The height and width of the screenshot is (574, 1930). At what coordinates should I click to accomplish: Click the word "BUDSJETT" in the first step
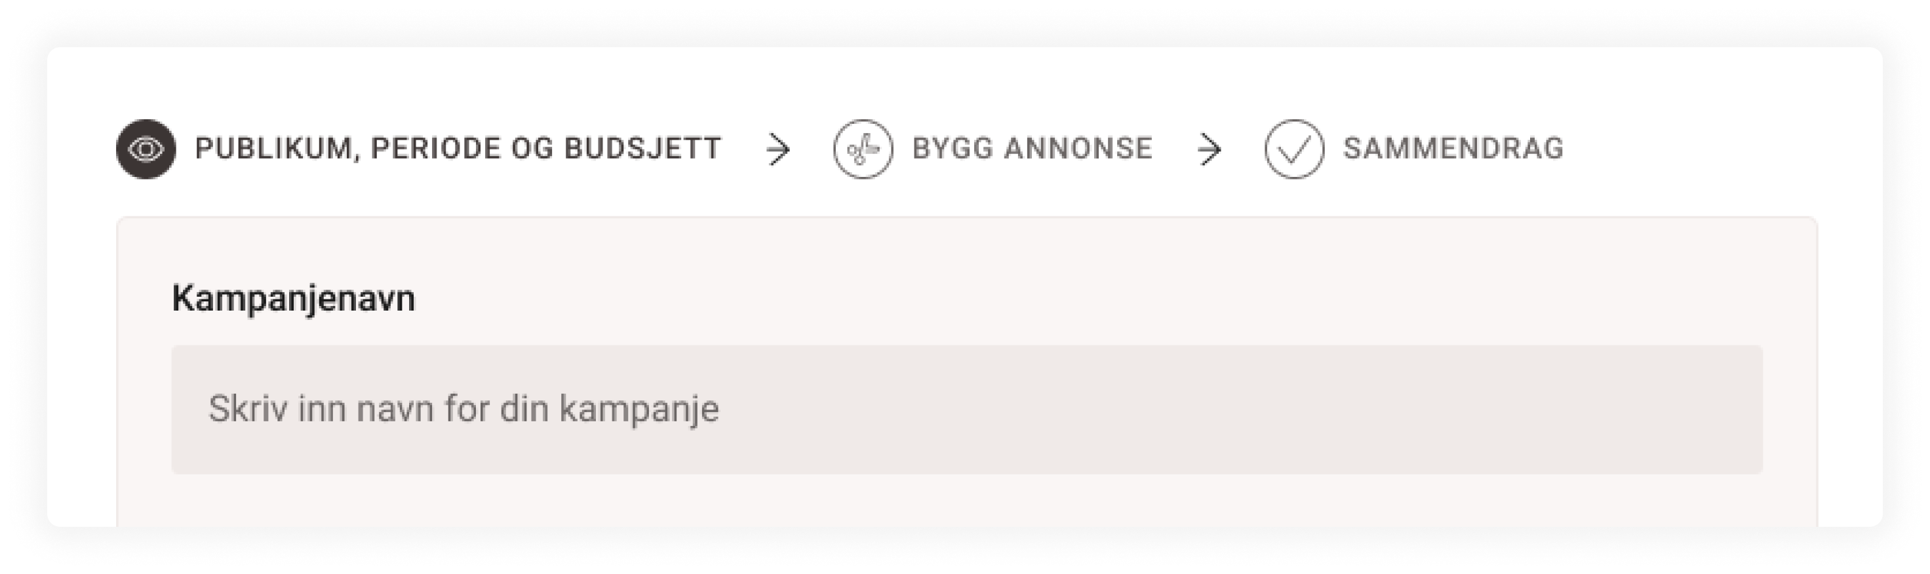point(642,148)
